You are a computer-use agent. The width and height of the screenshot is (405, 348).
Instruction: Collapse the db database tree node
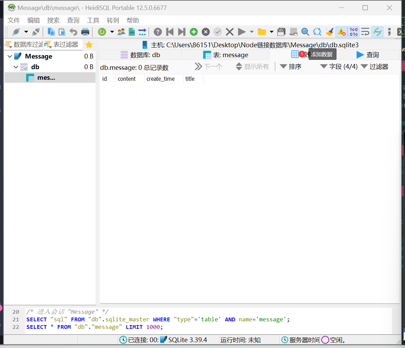[16, 67]
